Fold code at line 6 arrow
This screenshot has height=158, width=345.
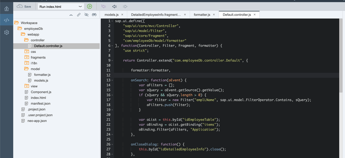pos(112,46)
